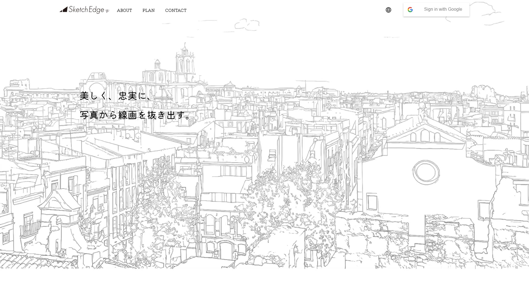Select the PLAN navigation item
Viewport: 529px width, 297px height.
pyautogui.click(x=149, y=10)
